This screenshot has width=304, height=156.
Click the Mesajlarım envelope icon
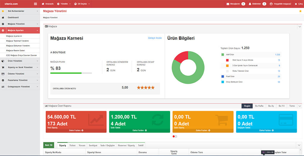(x=228, y=4)
